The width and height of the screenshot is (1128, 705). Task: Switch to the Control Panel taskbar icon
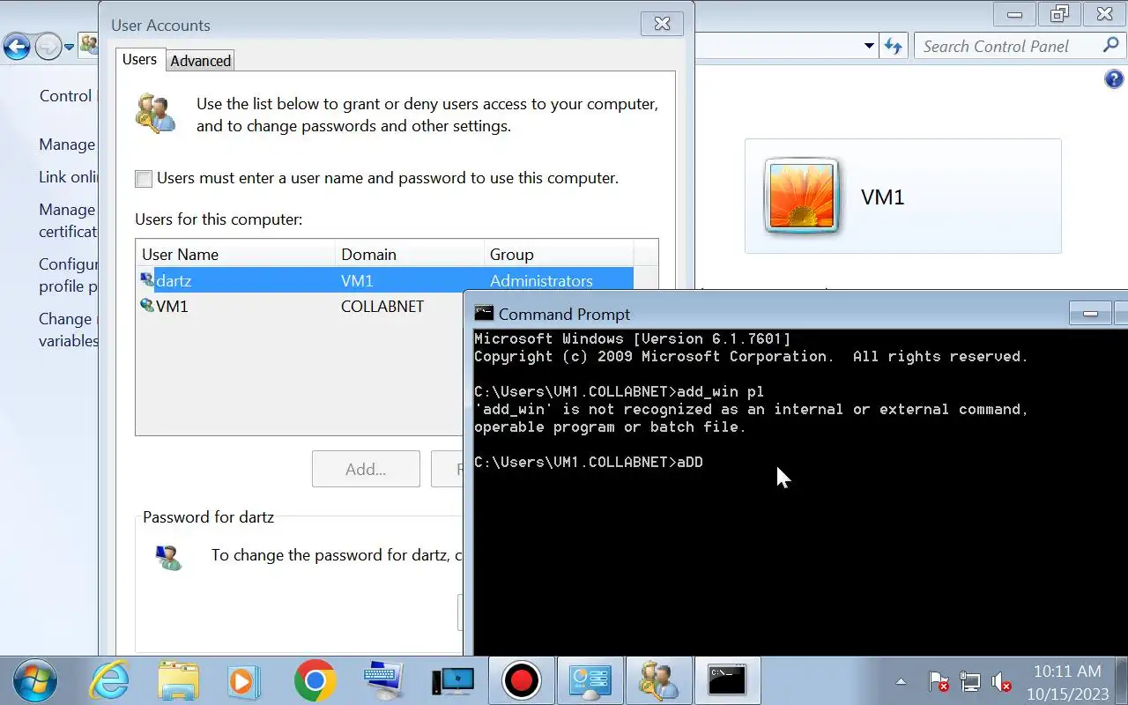(590, 681)
